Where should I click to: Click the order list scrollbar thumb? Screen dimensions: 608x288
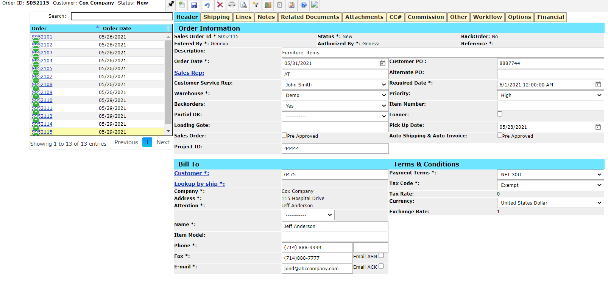click(168, 82)
